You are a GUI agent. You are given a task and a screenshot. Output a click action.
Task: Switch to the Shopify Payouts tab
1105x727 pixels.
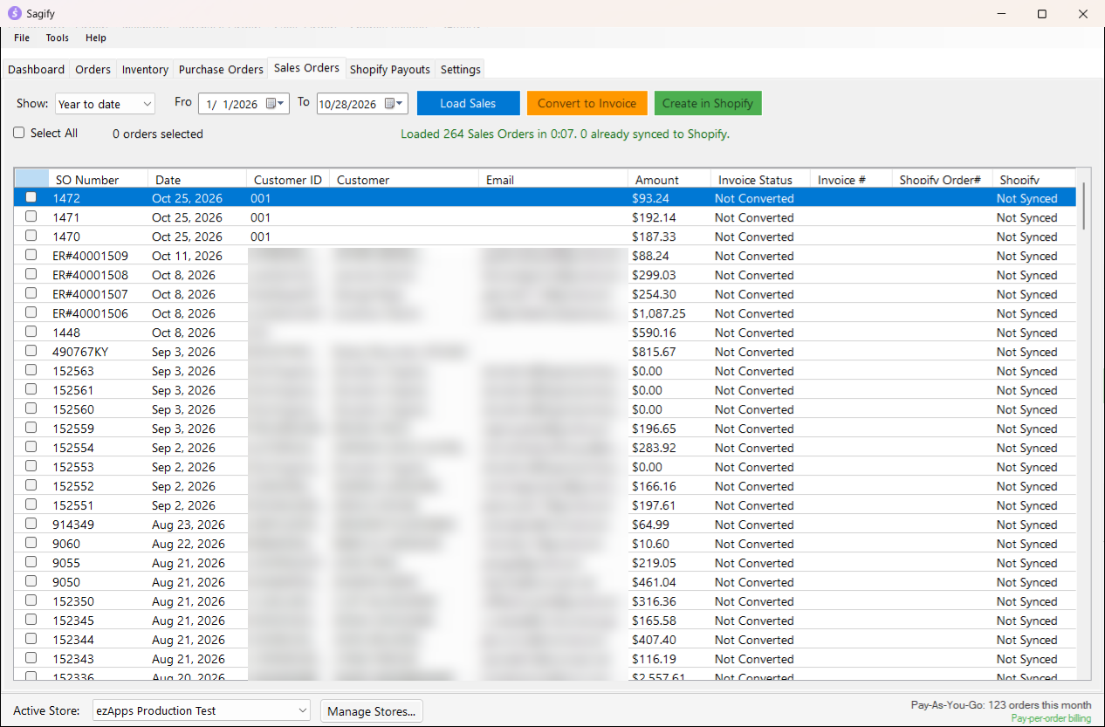(390, 69)
